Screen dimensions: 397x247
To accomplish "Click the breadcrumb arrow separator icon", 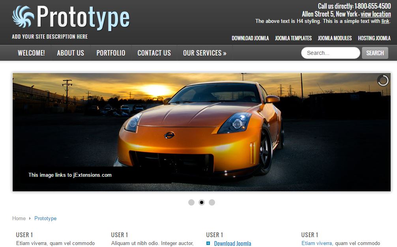I will (x=30, y=219).
